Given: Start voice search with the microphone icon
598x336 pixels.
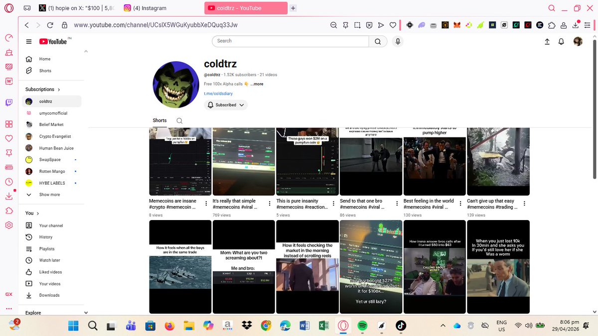Looking at the screenshot, I should pyautogui.click(x=398, y=41).
